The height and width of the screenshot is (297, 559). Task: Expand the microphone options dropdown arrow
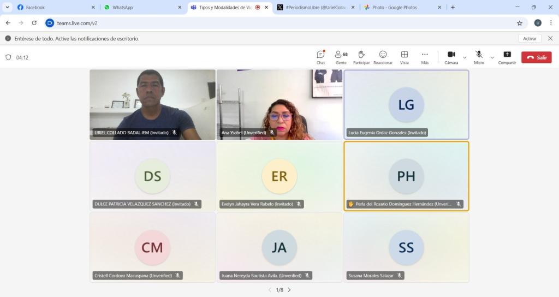[492, 57]
